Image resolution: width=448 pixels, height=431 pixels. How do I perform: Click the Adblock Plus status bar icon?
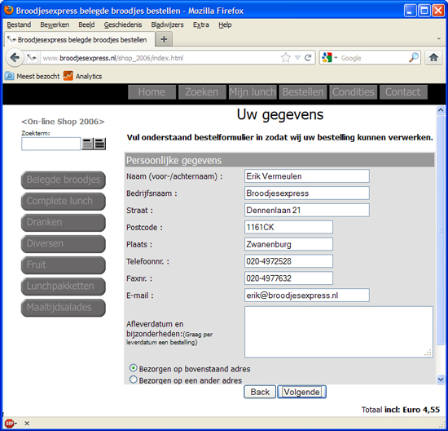pos(10,423)
